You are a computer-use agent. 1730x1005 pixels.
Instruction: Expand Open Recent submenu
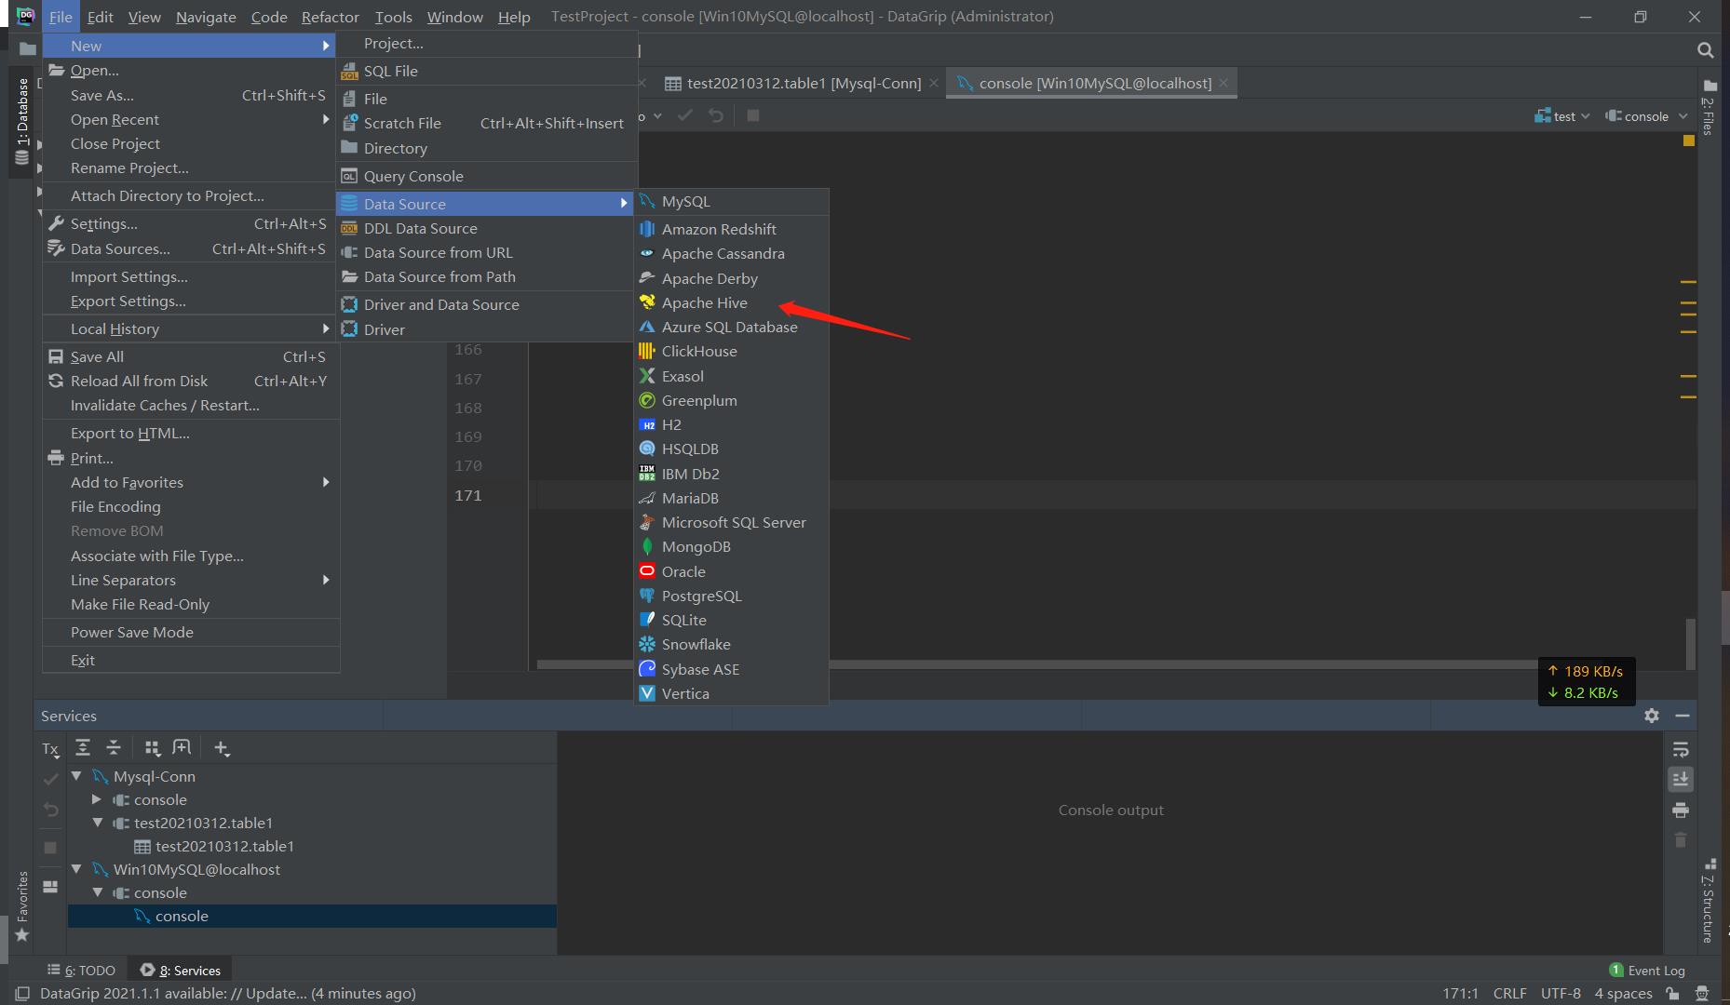190,119
